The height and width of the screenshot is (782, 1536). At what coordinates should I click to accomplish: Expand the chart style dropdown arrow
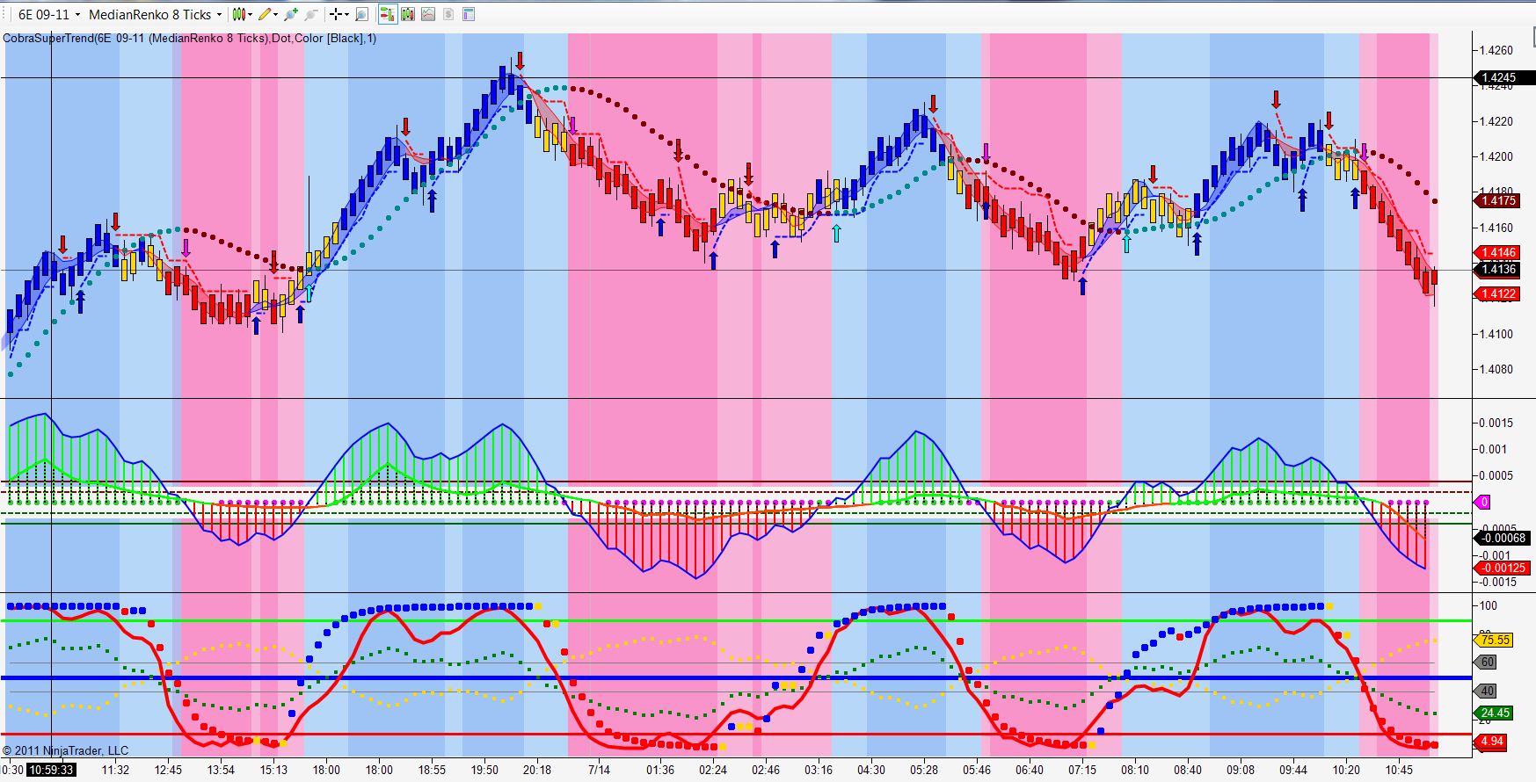pyautogui.click(x=250, y=14)
